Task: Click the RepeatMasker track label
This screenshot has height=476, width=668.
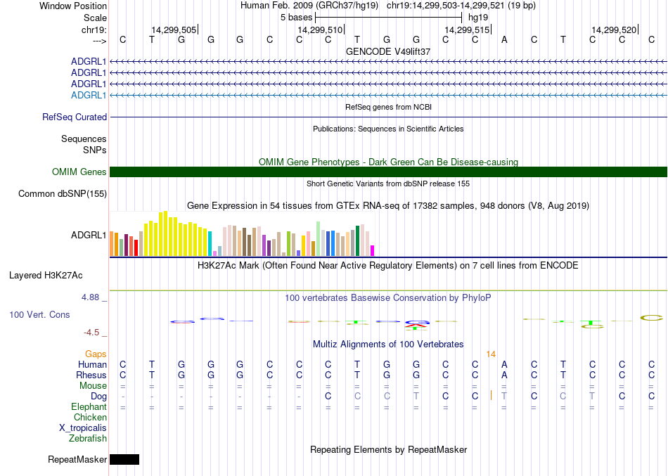Action: click(77, 460)
